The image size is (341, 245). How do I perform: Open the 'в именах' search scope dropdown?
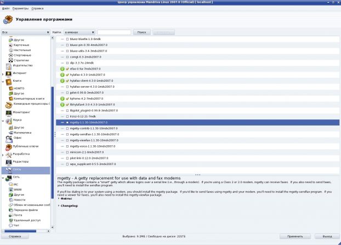click(x=79, y=32)
